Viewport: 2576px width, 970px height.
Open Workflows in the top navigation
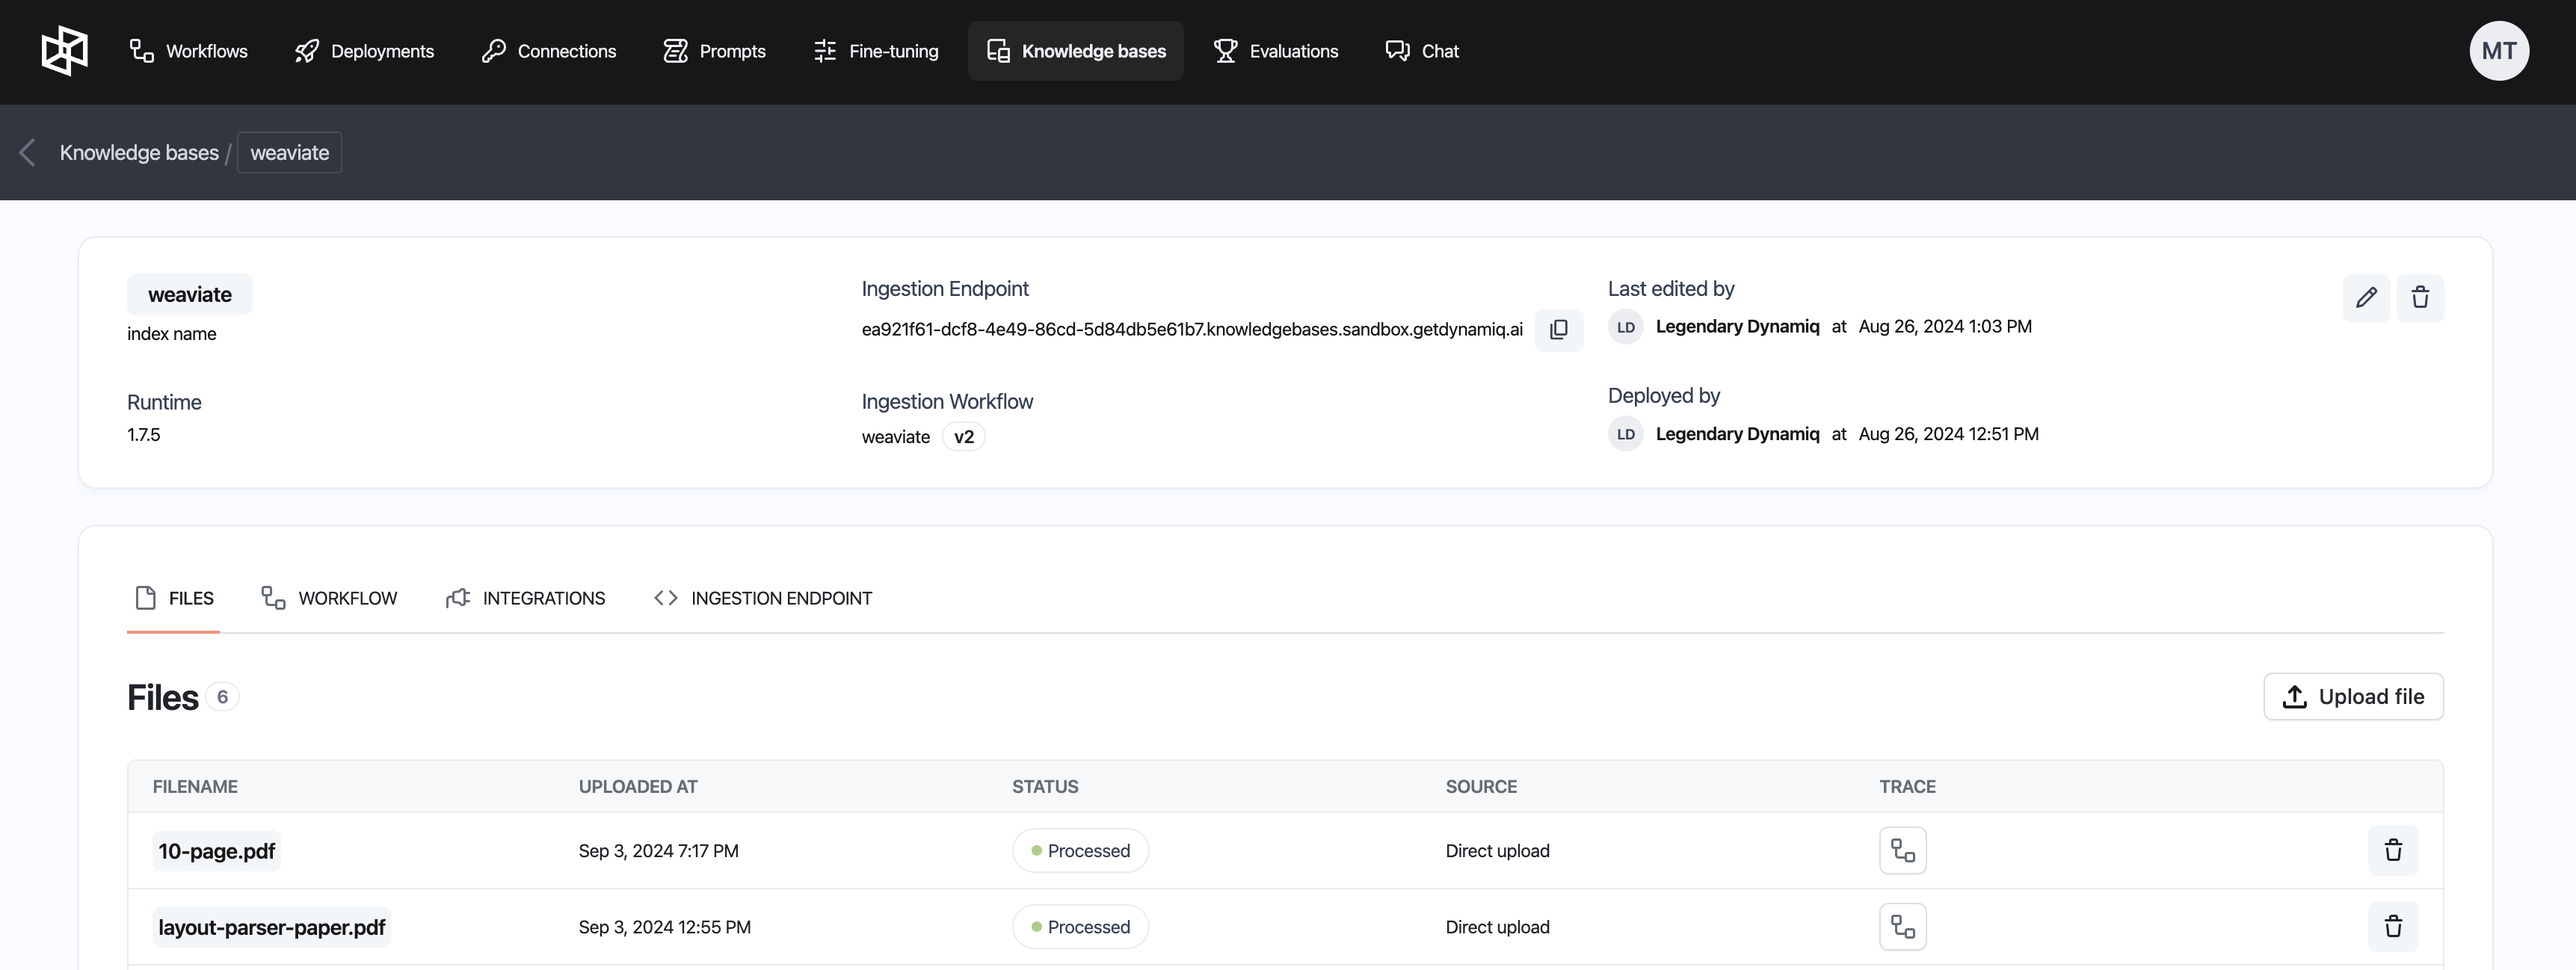pos(188,51)
